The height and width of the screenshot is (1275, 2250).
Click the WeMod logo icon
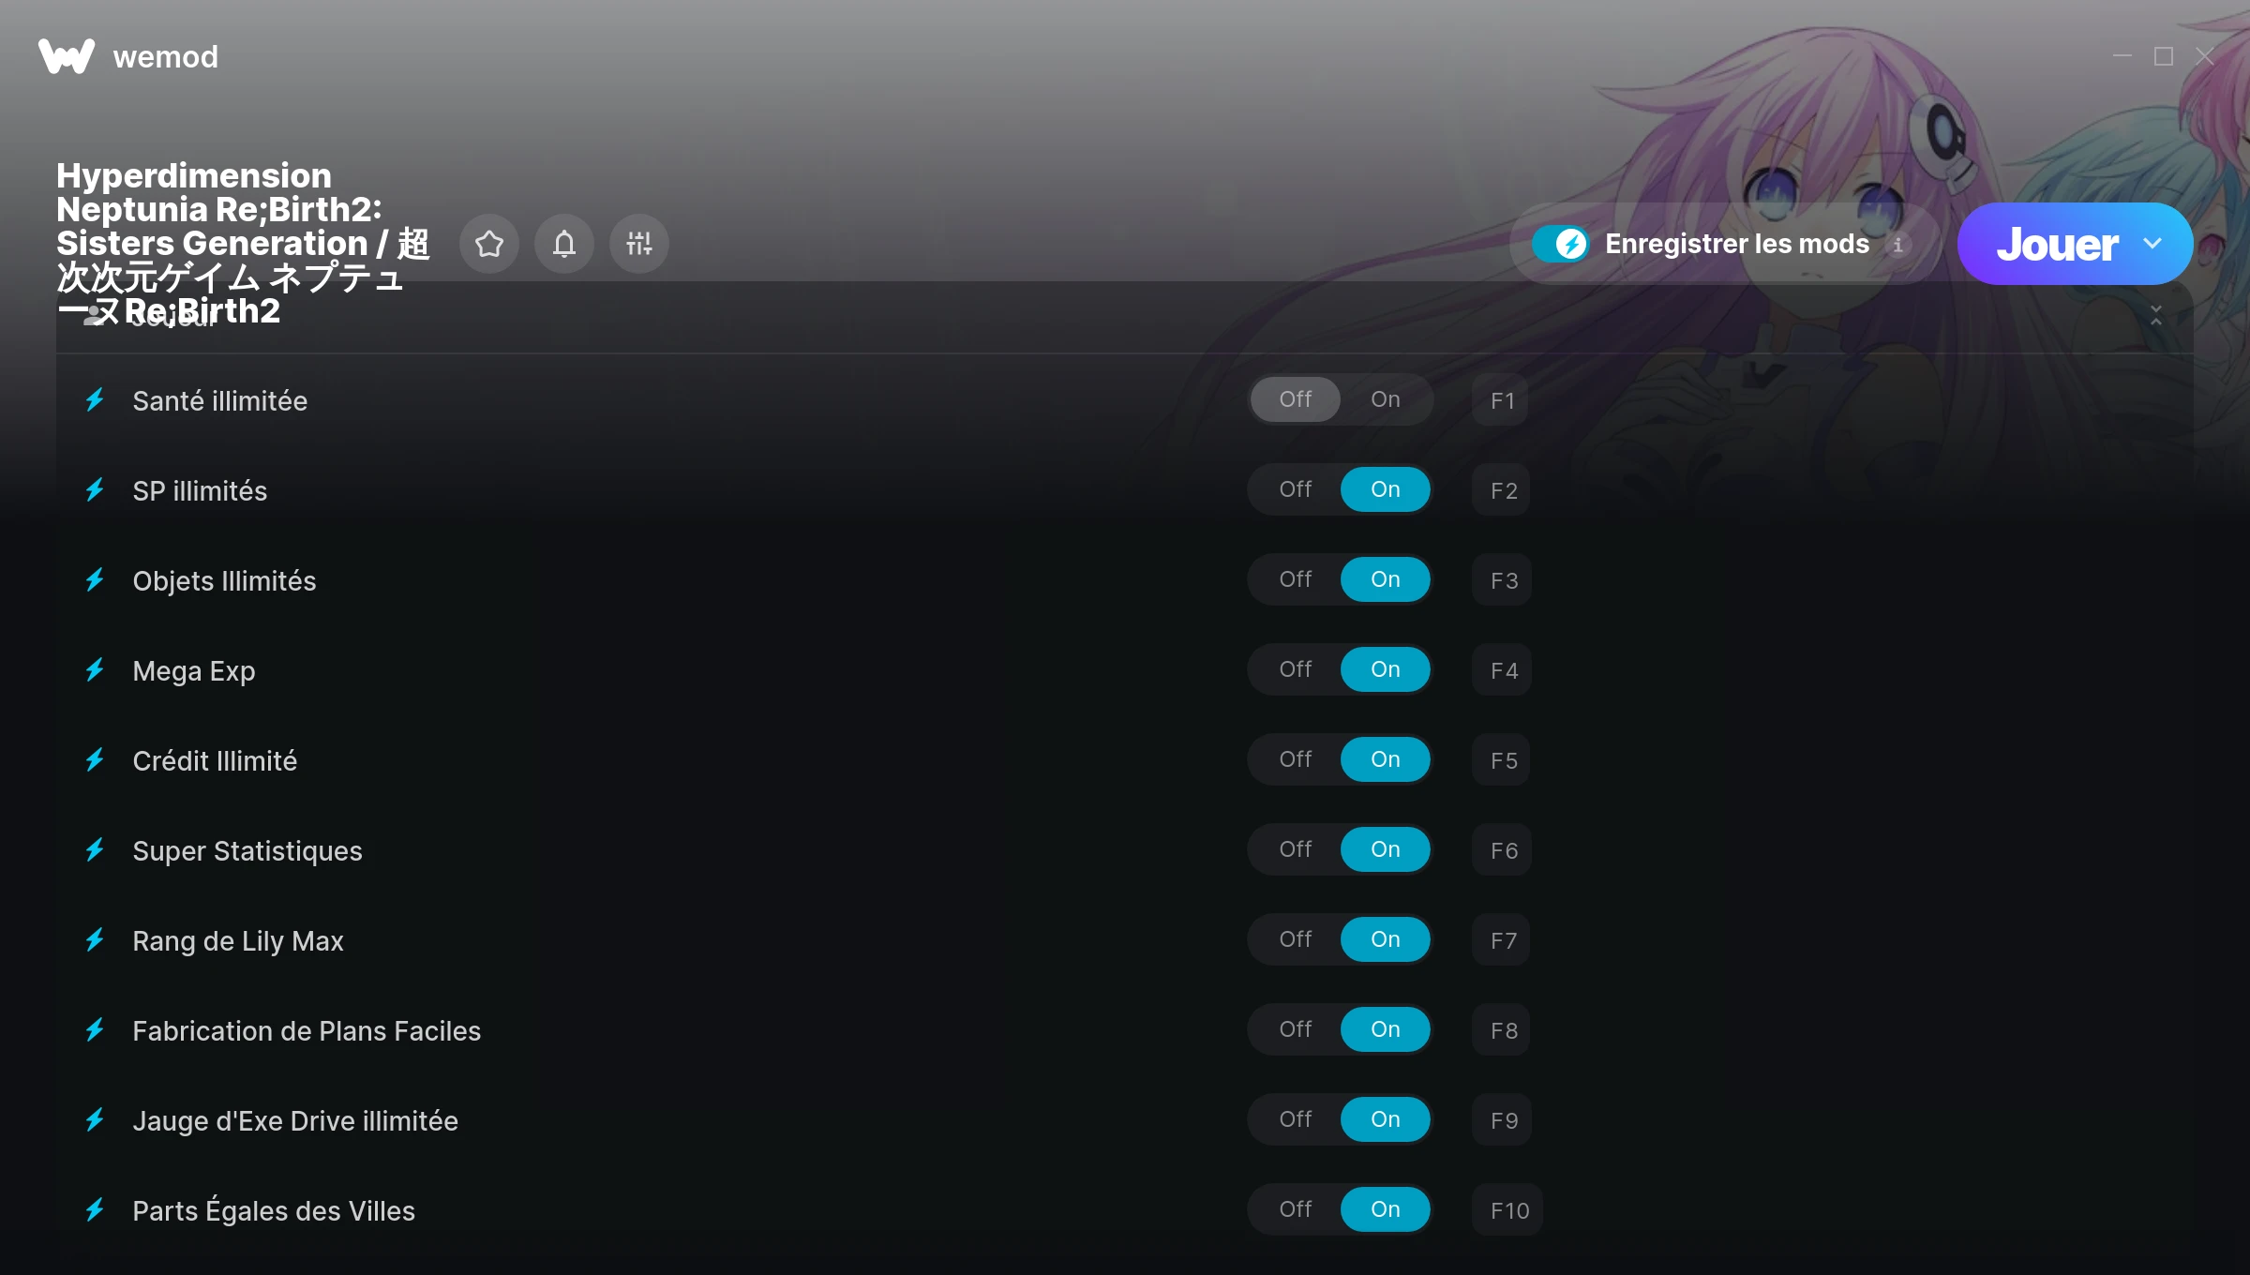click(x=67, y=56)
